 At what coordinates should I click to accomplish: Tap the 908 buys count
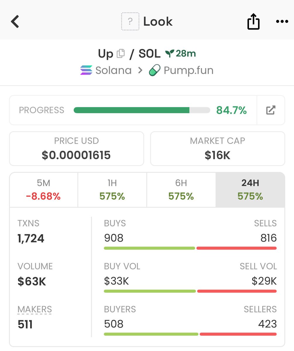[114, 238]
